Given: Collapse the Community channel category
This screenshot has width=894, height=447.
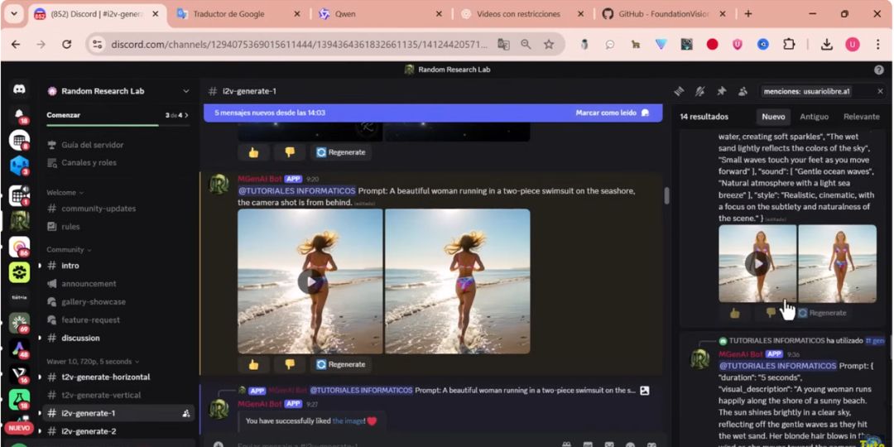Looking at the screenshot, I should (x=69, y=250).
